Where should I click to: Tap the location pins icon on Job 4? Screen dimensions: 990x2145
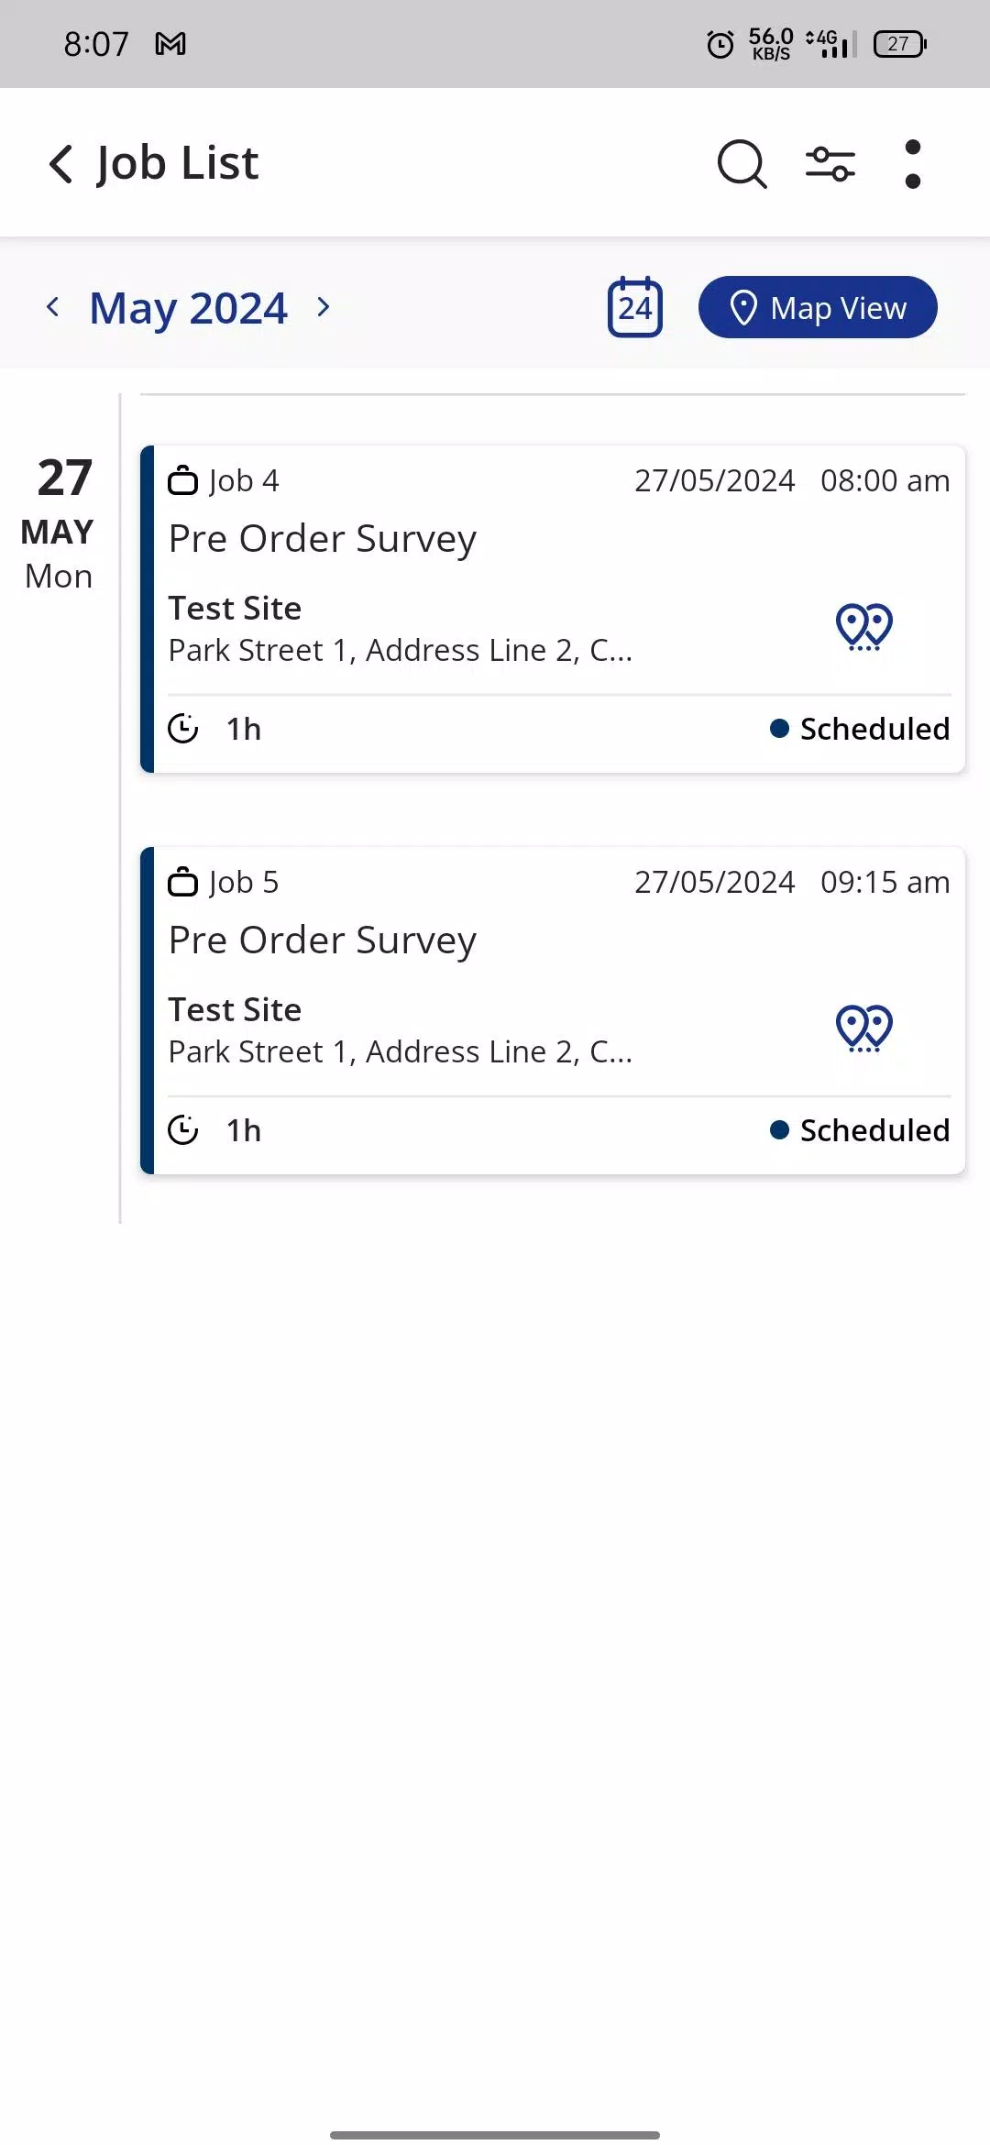pyautogui.click(x=864, y=628)
